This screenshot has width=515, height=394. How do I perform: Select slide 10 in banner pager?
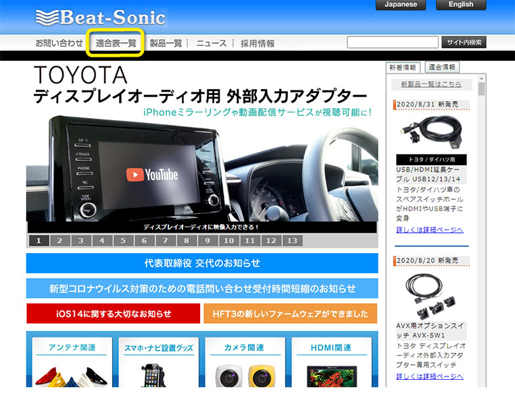tap(228, 241)
